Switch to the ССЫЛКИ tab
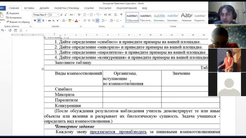This screenshot has height=138, width=246. coord(89,8)
